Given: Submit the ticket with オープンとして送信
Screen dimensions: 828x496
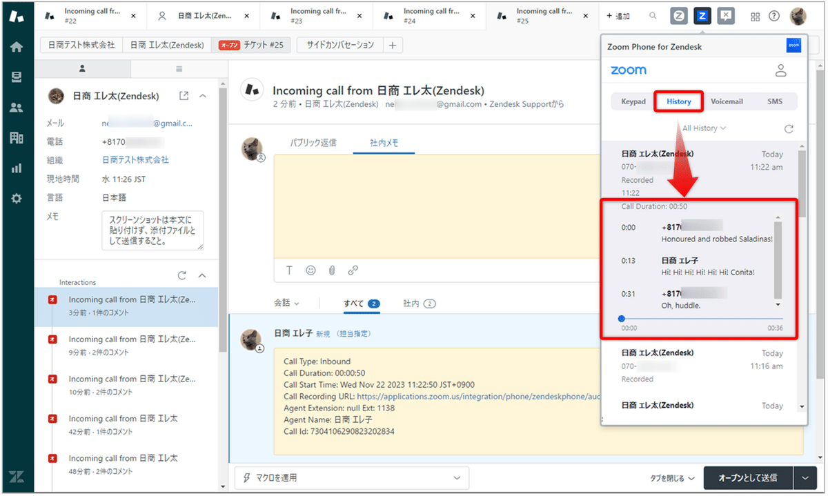Looking at the screenshot, I should [748, 478].
